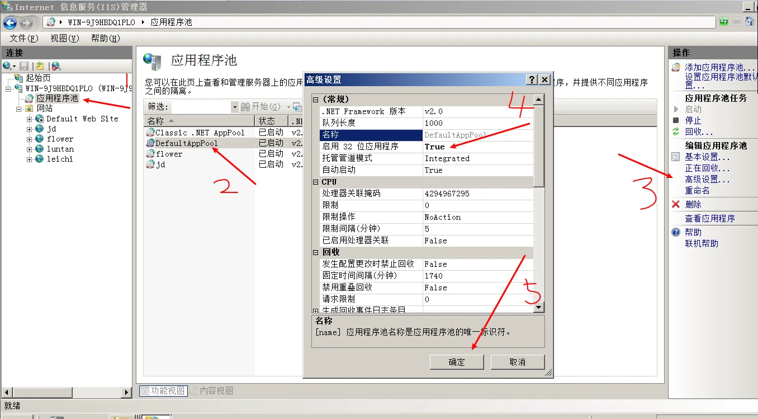This screenshot has height=419, width=758.
Task: Click 高级设置... link in Actions
Action: pos(707,180)
